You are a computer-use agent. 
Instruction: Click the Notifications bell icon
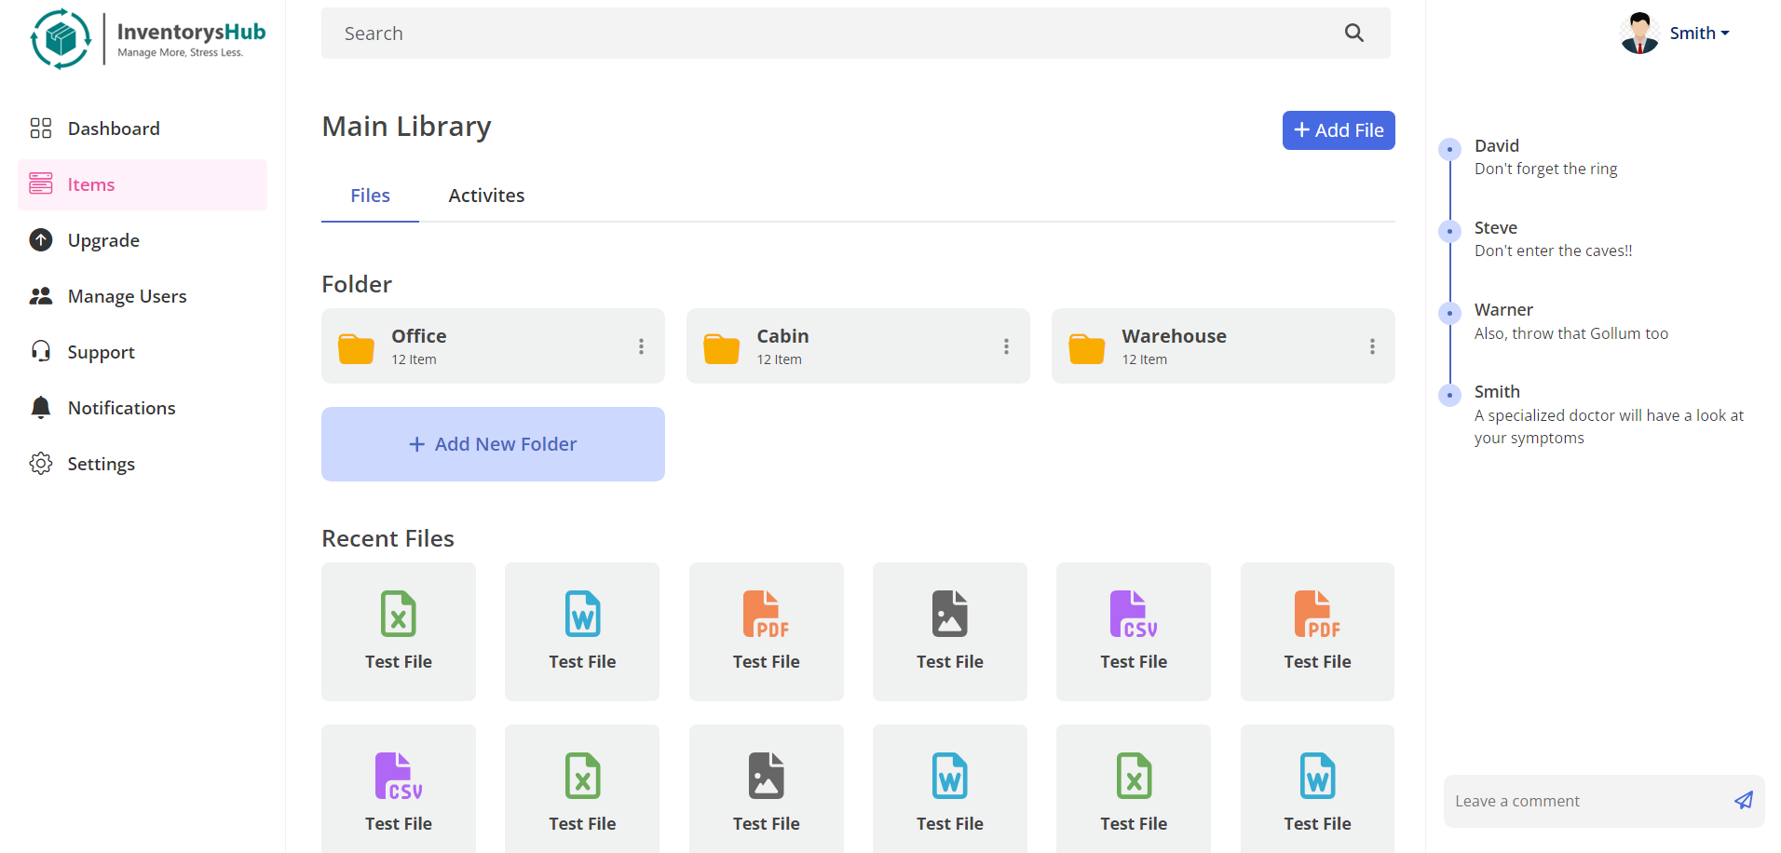[41, 408]
